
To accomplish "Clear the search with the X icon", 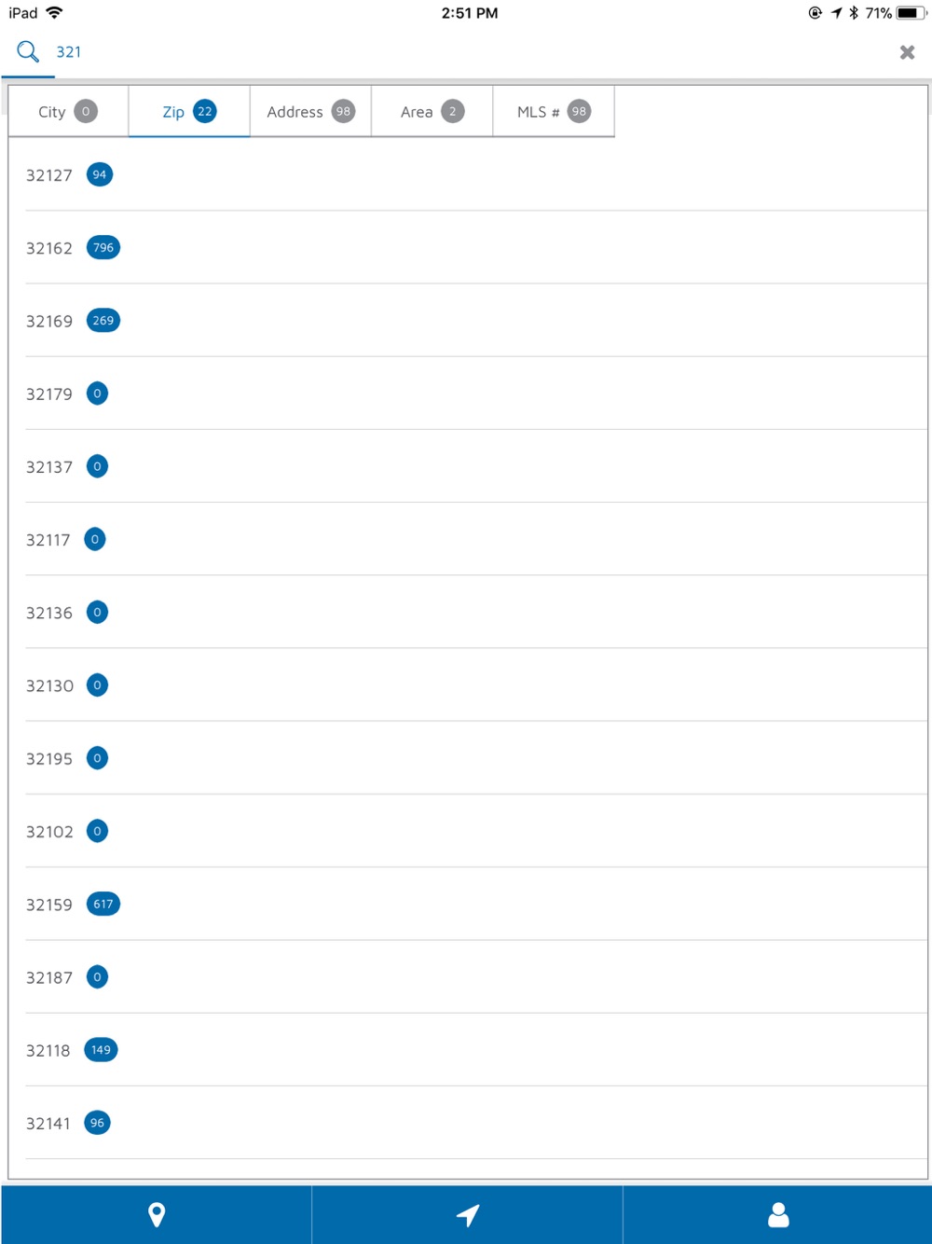I will (907, 52).
